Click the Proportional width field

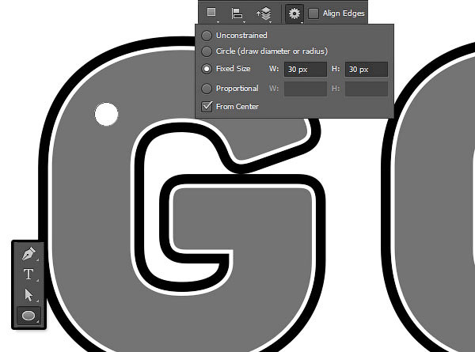tap(306, 89)
